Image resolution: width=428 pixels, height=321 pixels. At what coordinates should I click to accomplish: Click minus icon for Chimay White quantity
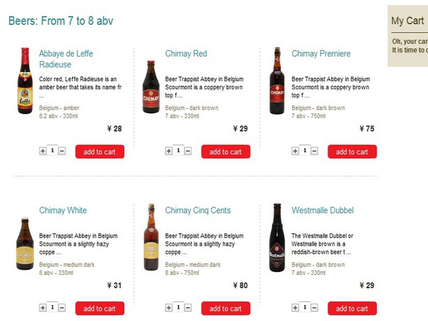point(62,308)
